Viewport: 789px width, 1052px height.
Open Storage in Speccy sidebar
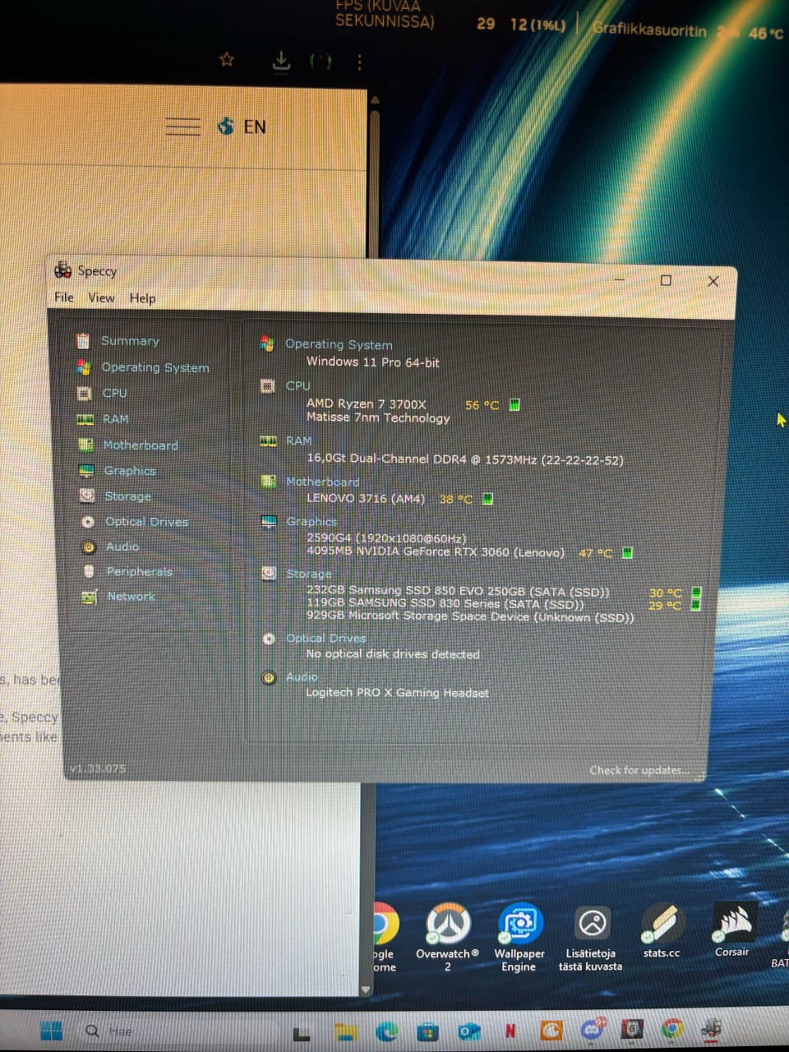[x=127, y=496]
